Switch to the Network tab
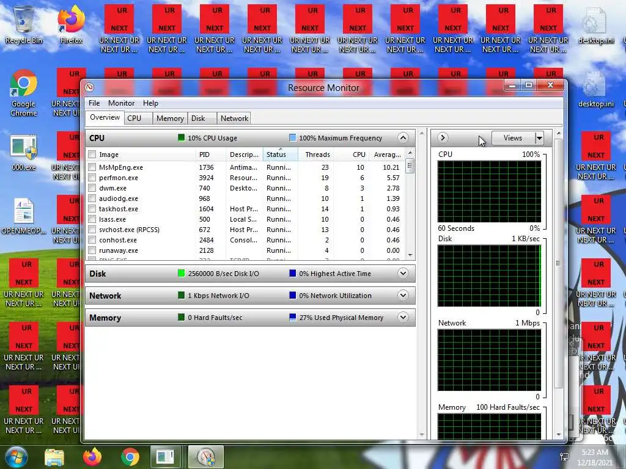Viewport: 626px width, 469px height. pos(234,118)
